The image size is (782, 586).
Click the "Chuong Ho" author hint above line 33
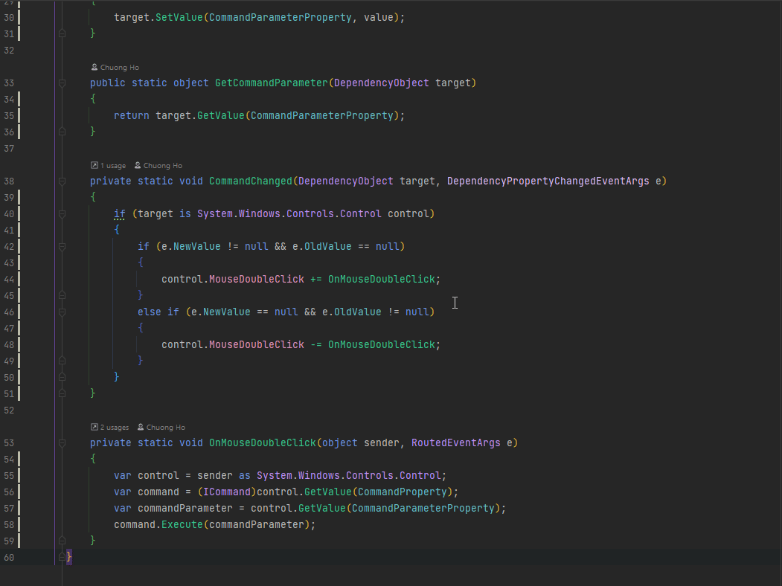click(119, 68)
